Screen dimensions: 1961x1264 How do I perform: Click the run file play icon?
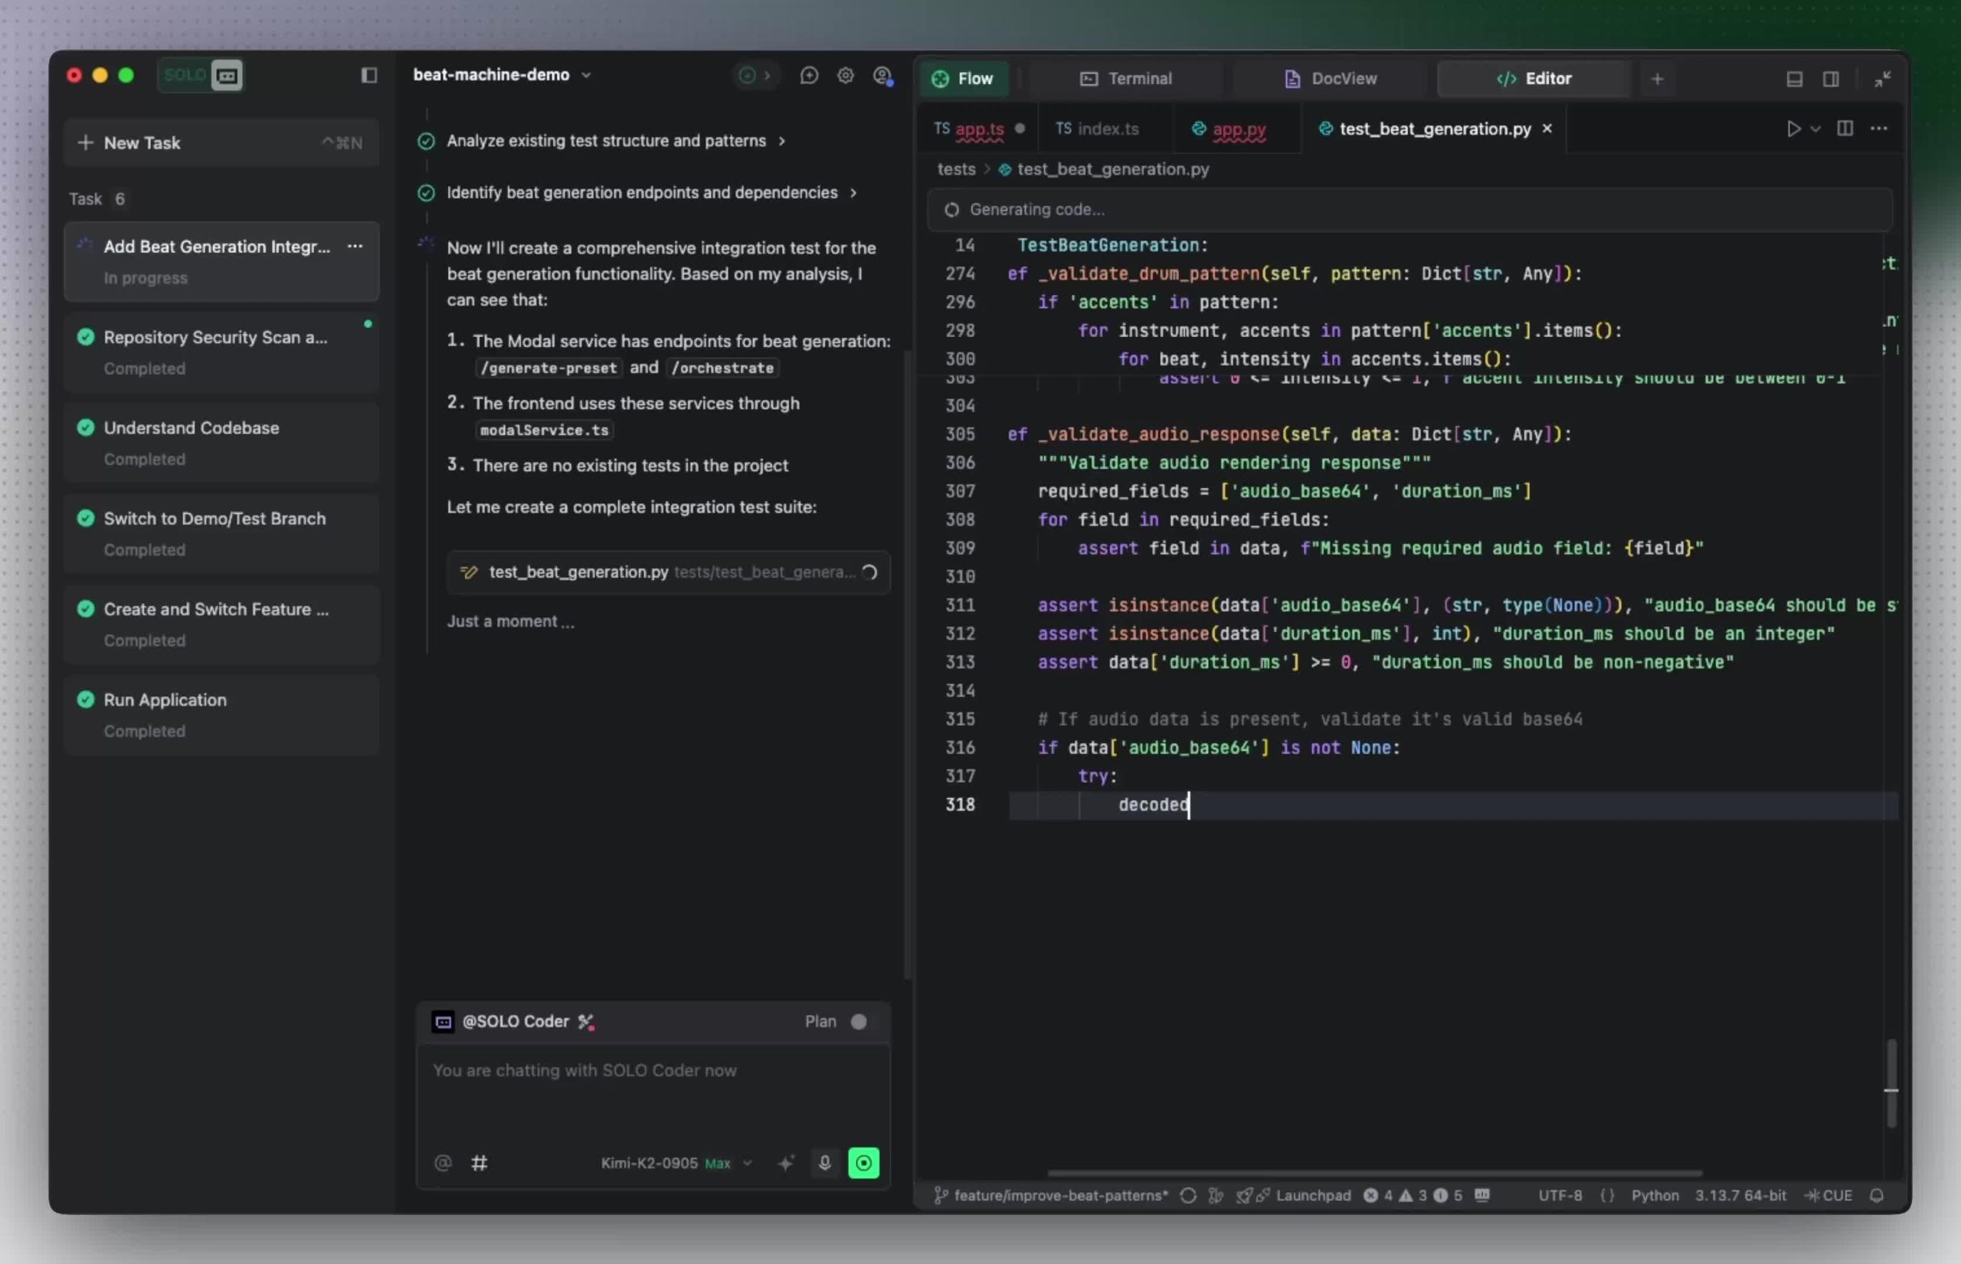1793,129
